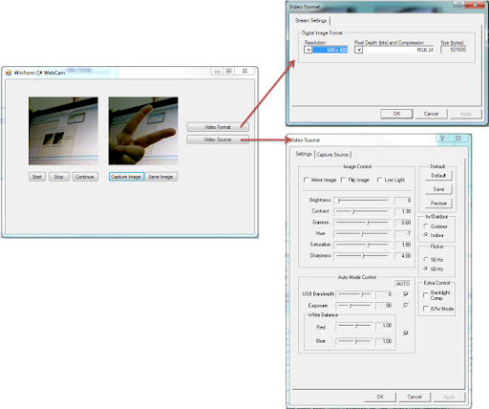Click the live webcam preview picture

click(x=63, y=131)
